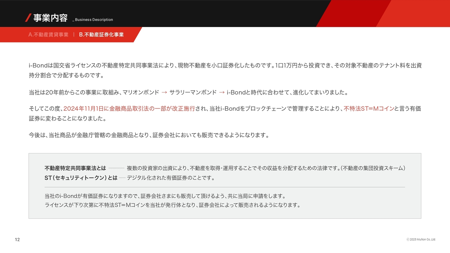Click the definition デジタル化された有価証券のことです

click(x=171, y=178)
